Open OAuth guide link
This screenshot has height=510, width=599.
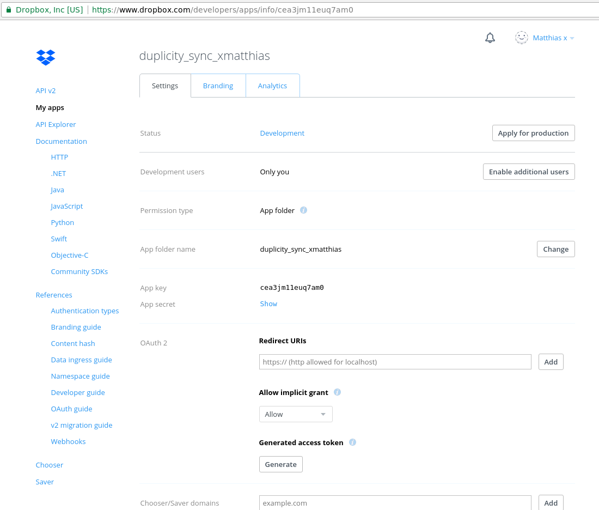click(71, 409)
